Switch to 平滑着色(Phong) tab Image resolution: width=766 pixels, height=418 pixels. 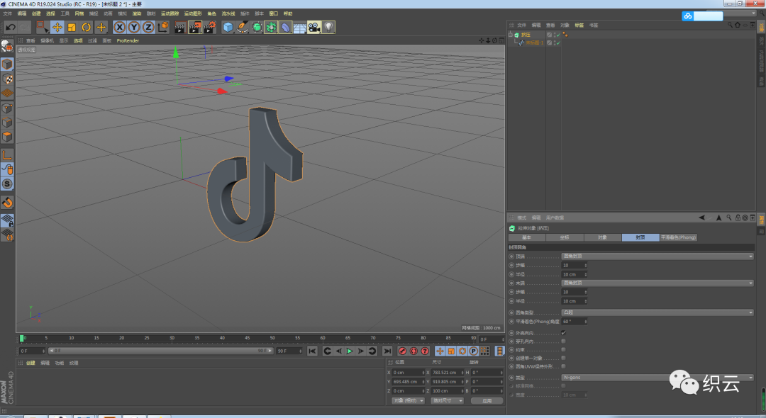678,237
